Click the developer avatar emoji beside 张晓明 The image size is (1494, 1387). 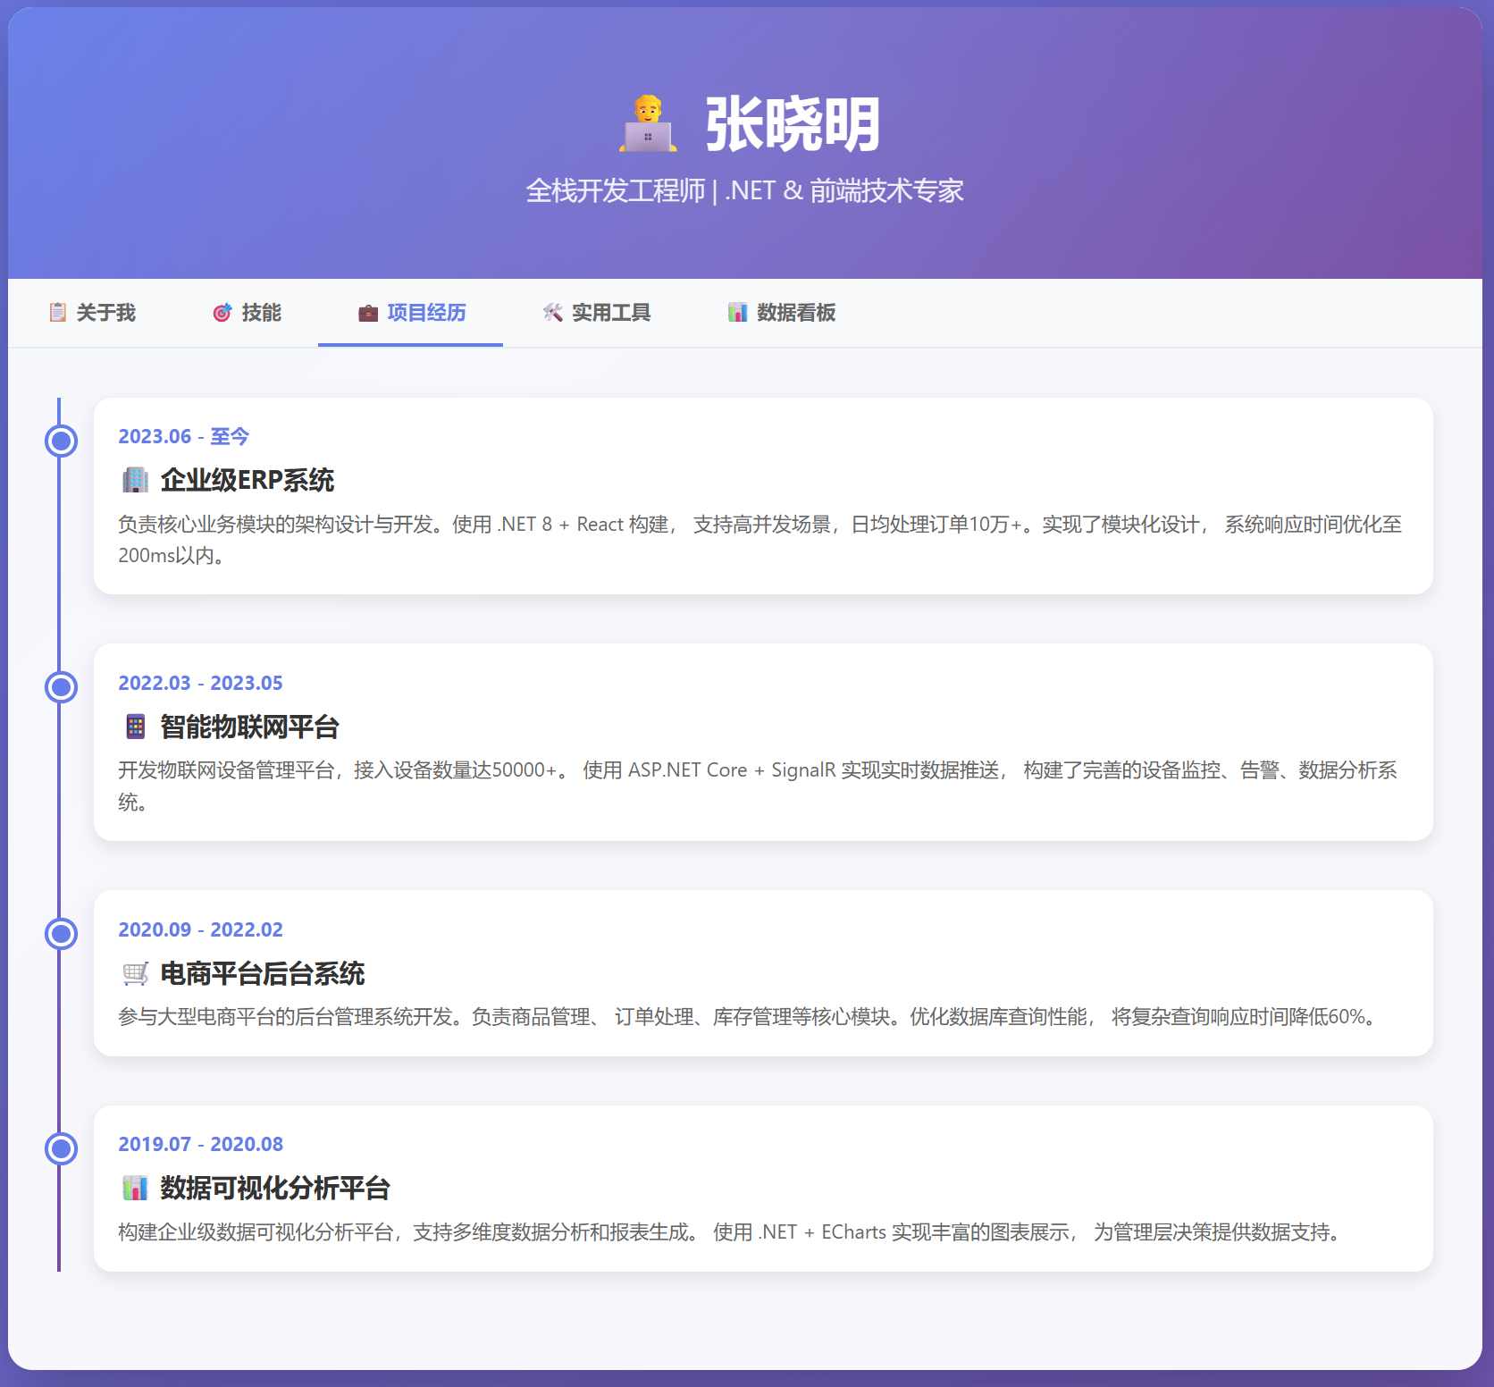[648, 123]
